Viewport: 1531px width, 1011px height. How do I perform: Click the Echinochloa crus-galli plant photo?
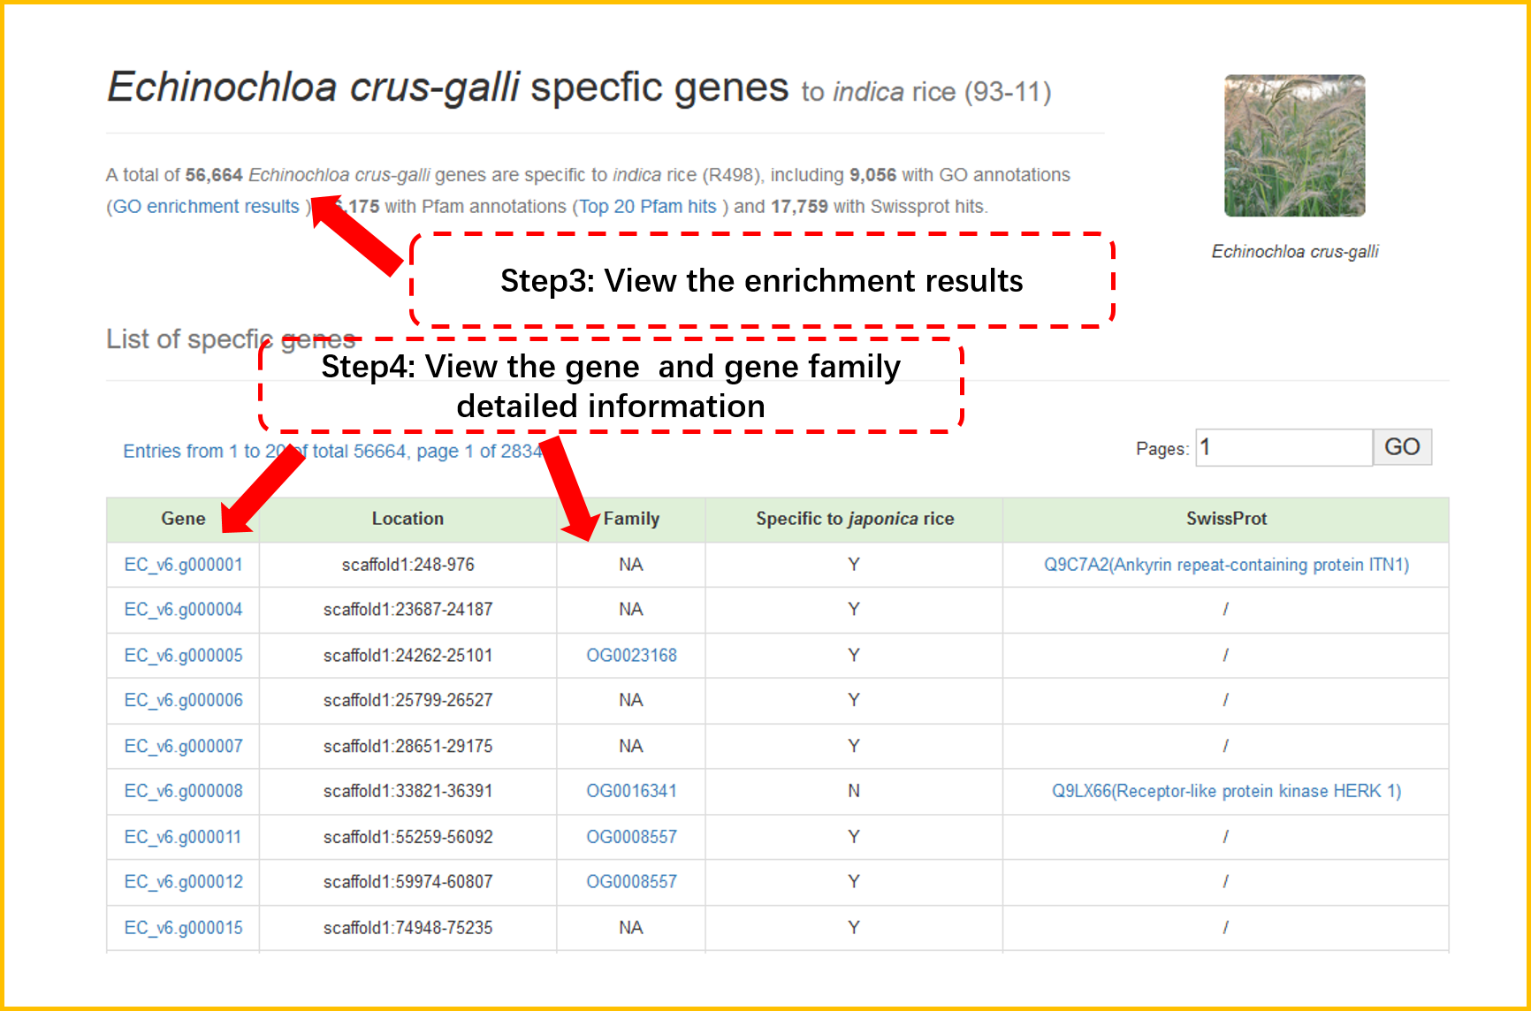point(1294,146)
